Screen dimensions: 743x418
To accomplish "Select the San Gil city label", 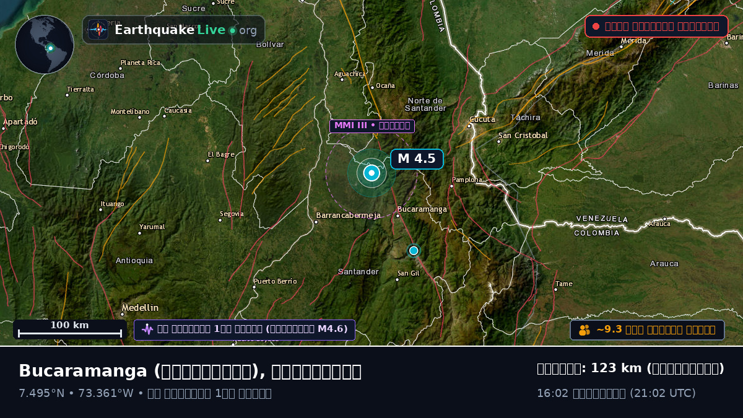I will click(x=409, y=273).
